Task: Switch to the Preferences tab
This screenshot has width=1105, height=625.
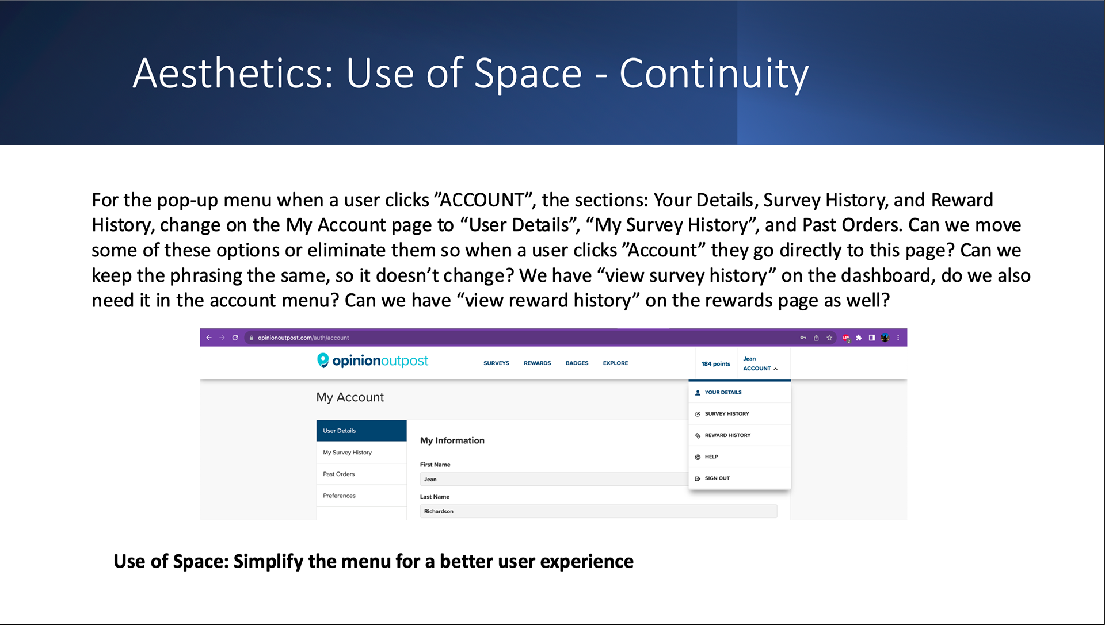Action: tap(339, 496)
